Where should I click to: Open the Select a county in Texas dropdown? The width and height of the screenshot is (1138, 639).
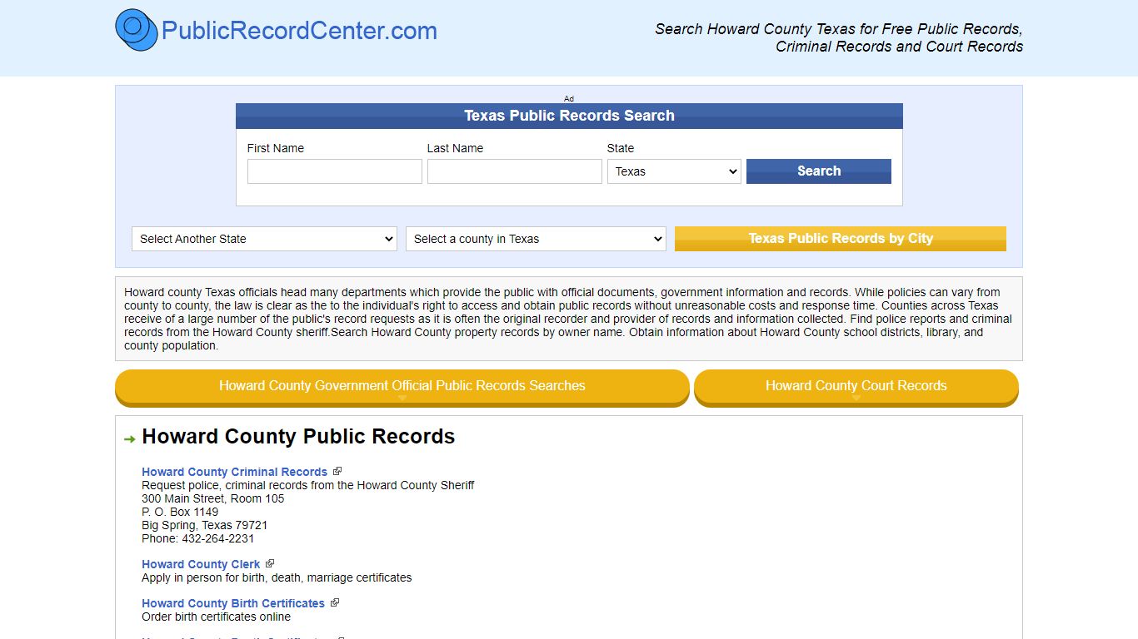point(536,239)
